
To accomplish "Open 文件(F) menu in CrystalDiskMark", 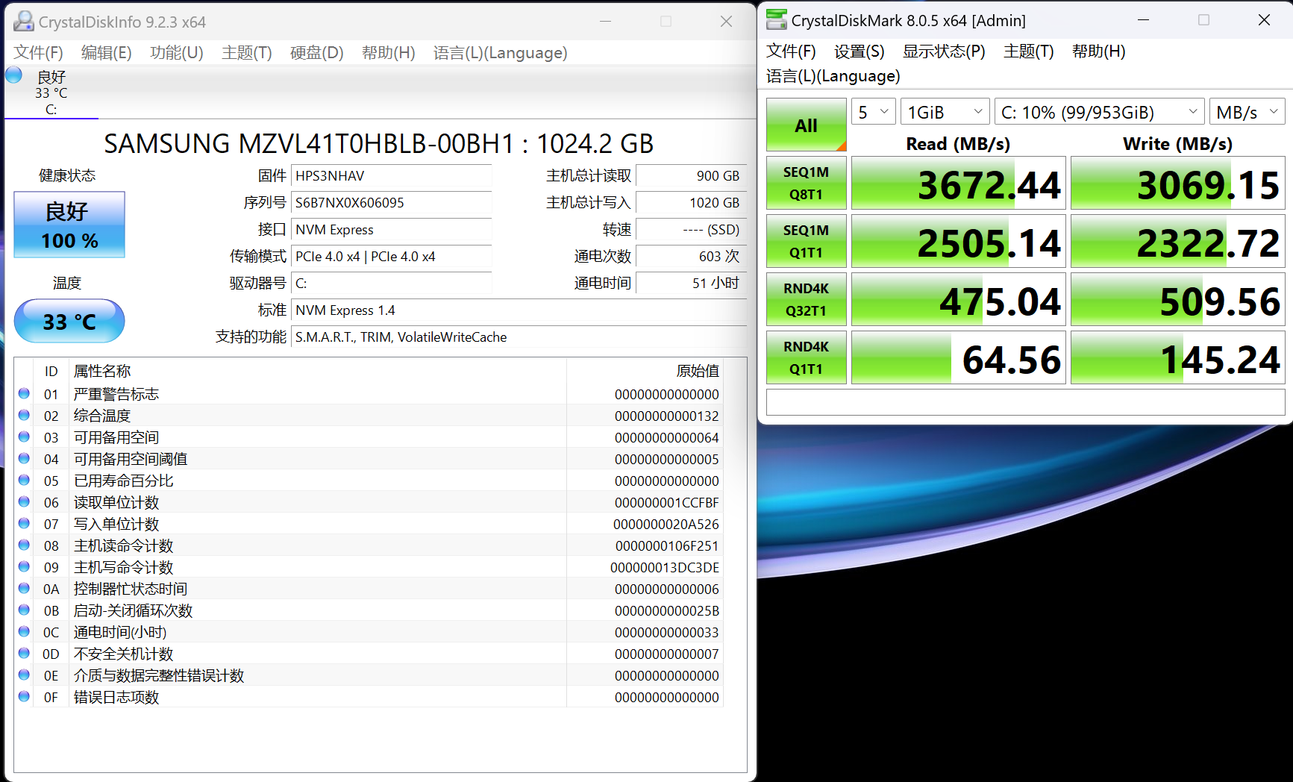I will pyautogui.click(x=792, y=51).
